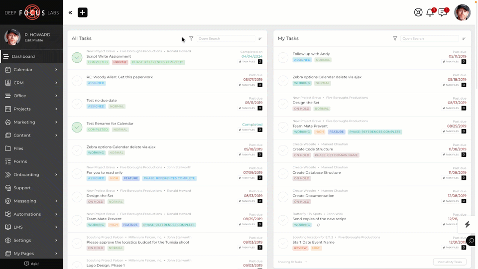
Task: Go to Support in sidebar
Action: tap(22, 188)
